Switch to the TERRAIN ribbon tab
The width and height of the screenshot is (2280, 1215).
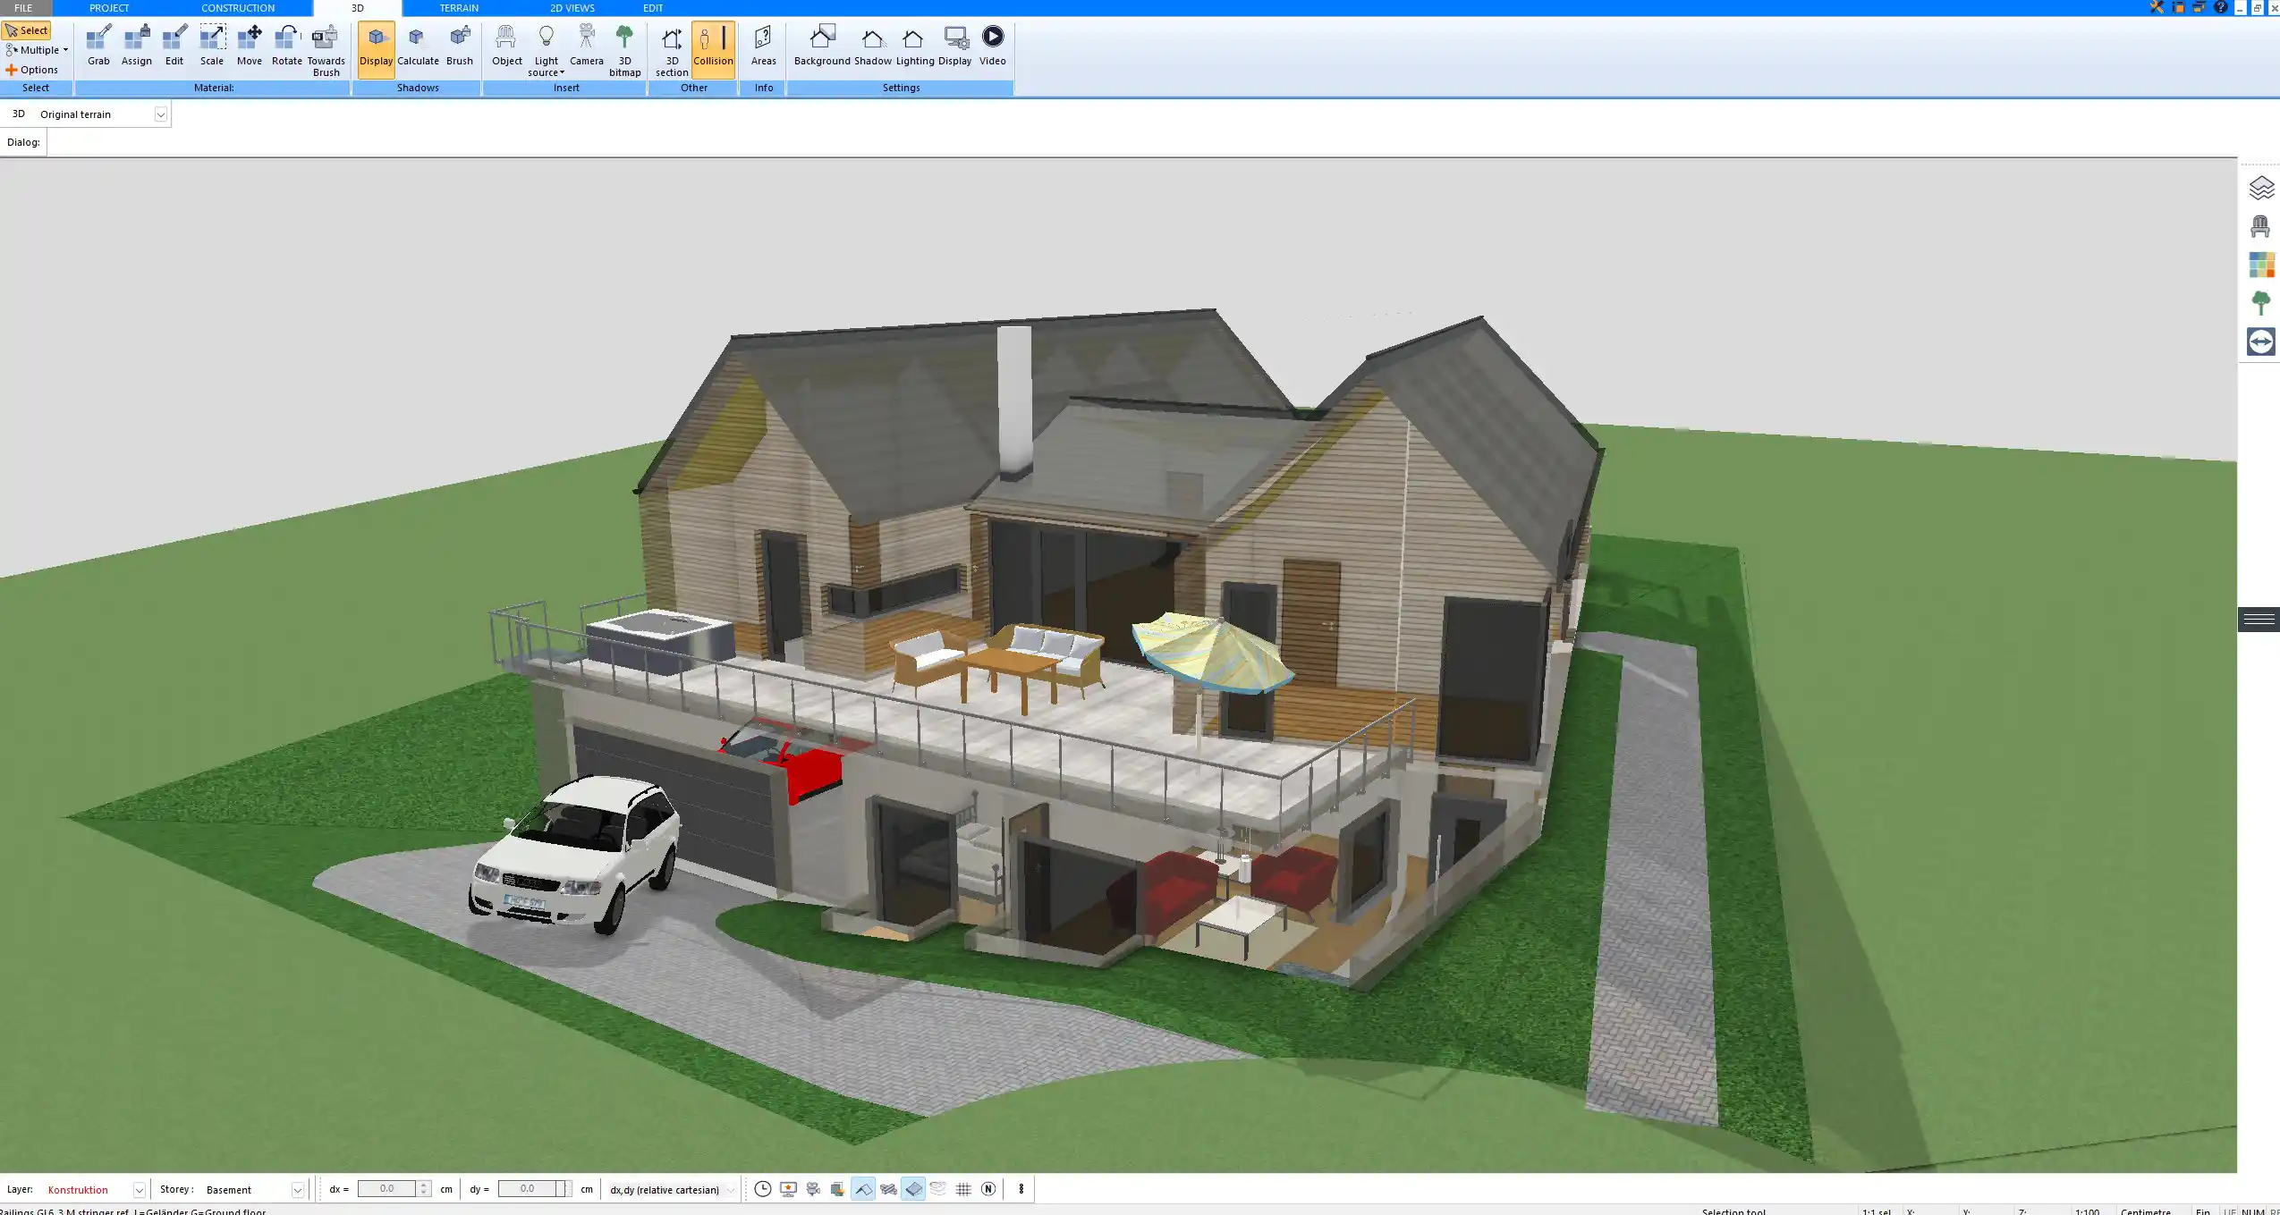[458, 7]
